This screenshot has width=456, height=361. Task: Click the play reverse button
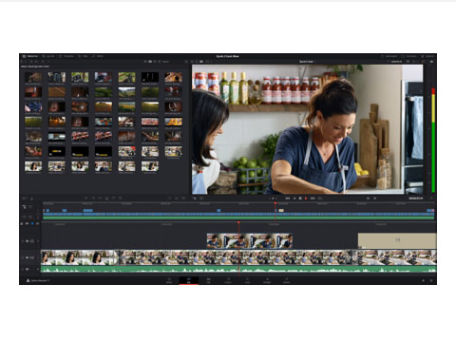pyautogui.click(x=294, y=199)
